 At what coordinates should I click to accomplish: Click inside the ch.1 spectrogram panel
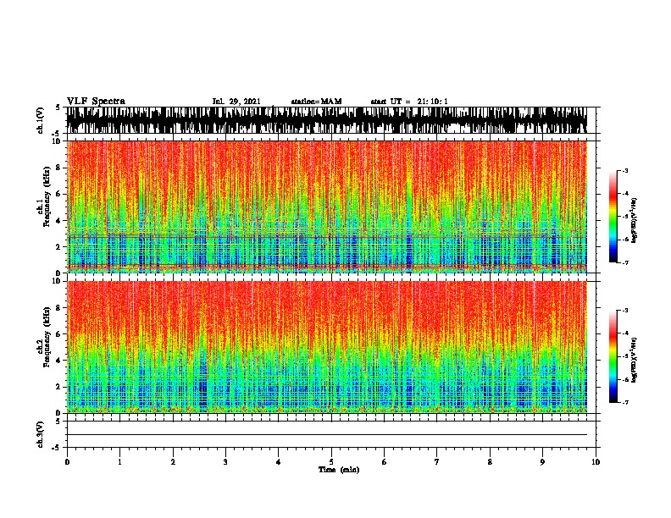pyautogui.click(x=327, y=207)
